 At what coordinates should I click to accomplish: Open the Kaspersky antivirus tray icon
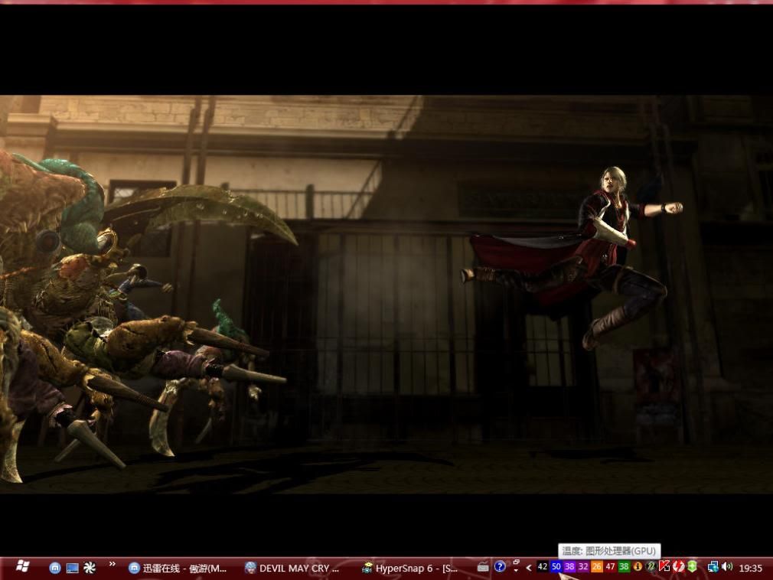(x=664, y=567)
